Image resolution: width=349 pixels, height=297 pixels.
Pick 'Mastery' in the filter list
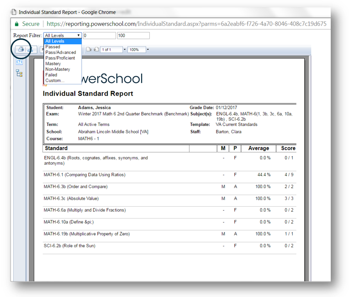[x=63, y=63]
